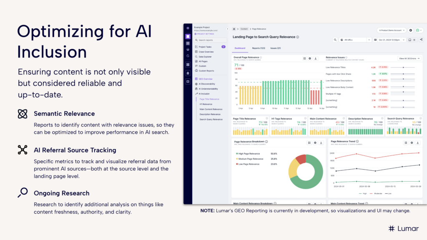Open Overall Page Relevance chart settings gear
The image size is (427, 240).
pyautogui.click(x=310, y=58)
